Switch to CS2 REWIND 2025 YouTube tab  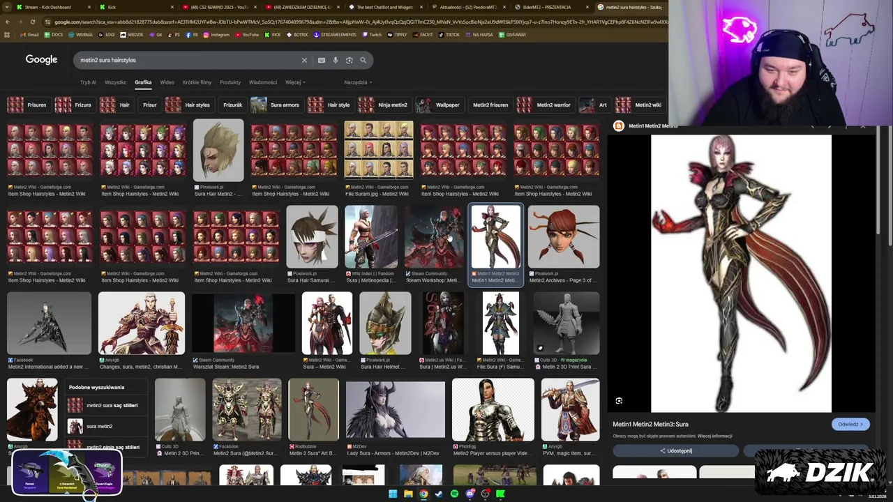pos(220,7)
